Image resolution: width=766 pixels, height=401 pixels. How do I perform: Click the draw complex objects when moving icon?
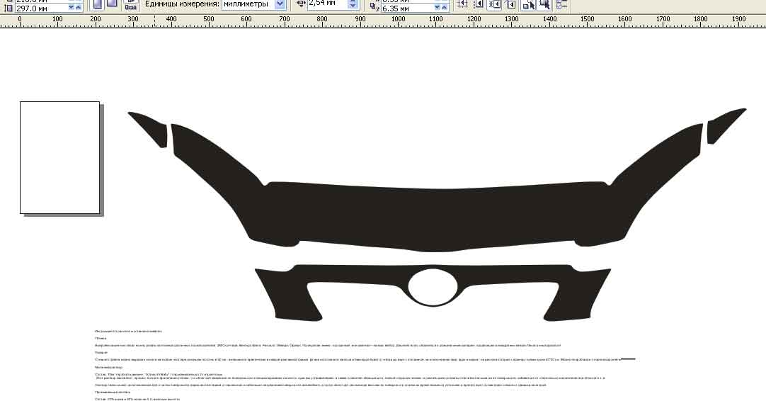[x=528, y=4]
